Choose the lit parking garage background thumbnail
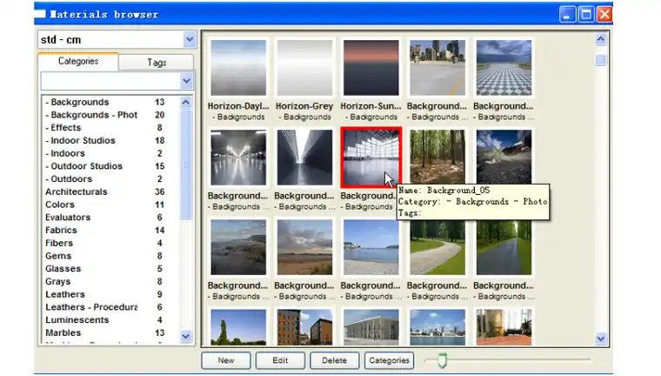The height and width of the screenshot is (376, 661). pos(238,158)
